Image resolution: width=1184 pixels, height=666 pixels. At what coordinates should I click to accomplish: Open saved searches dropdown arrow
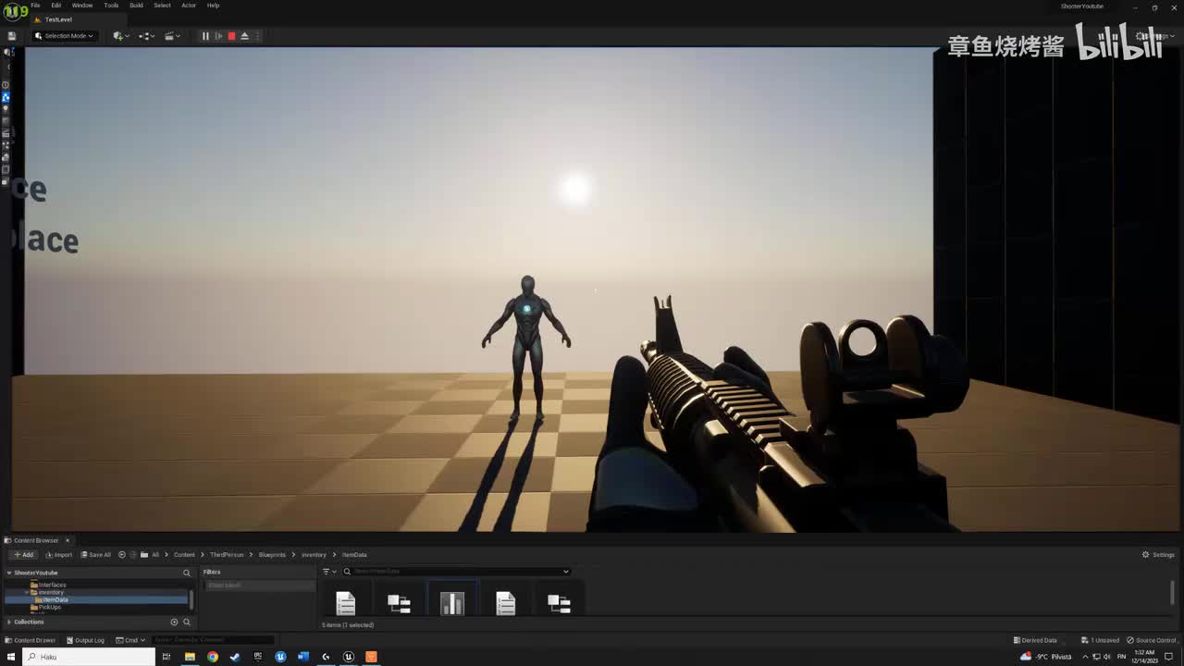pyautogui.click(x=565, y=572)
